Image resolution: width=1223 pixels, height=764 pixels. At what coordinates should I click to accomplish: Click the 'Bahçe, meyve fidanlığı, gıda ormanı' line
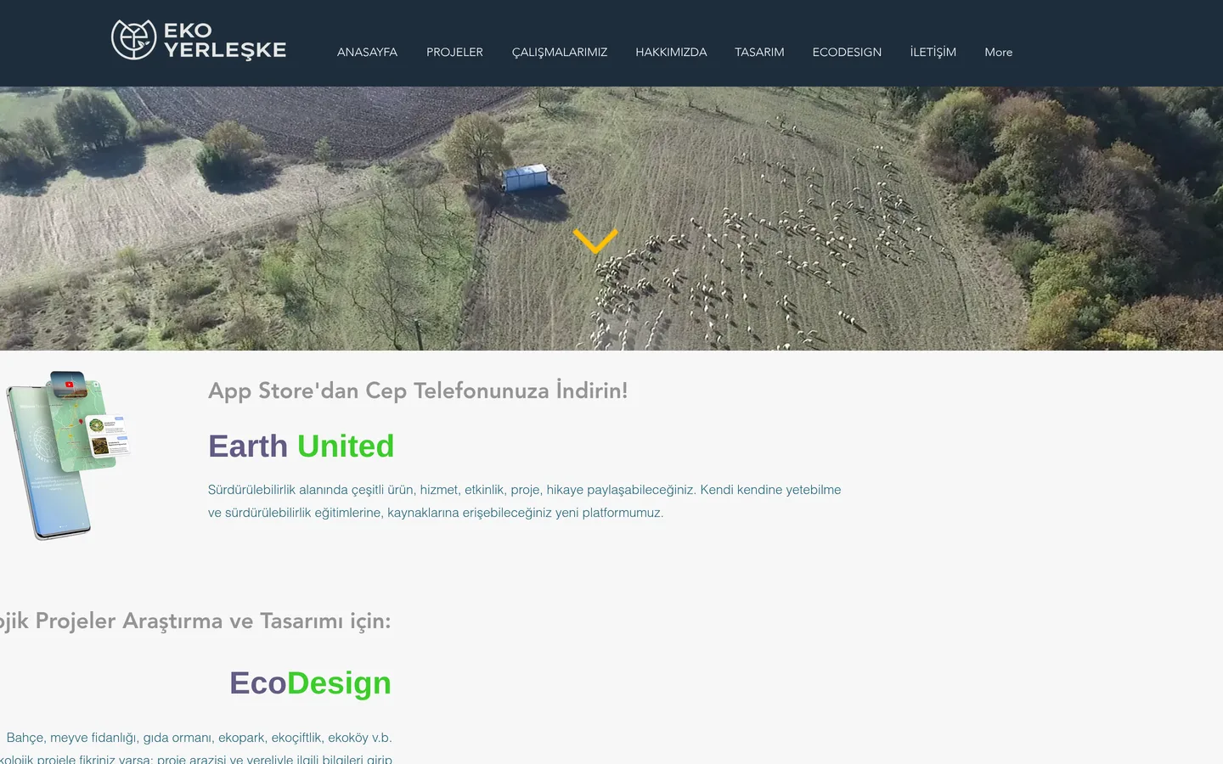(x=200, y=738)
